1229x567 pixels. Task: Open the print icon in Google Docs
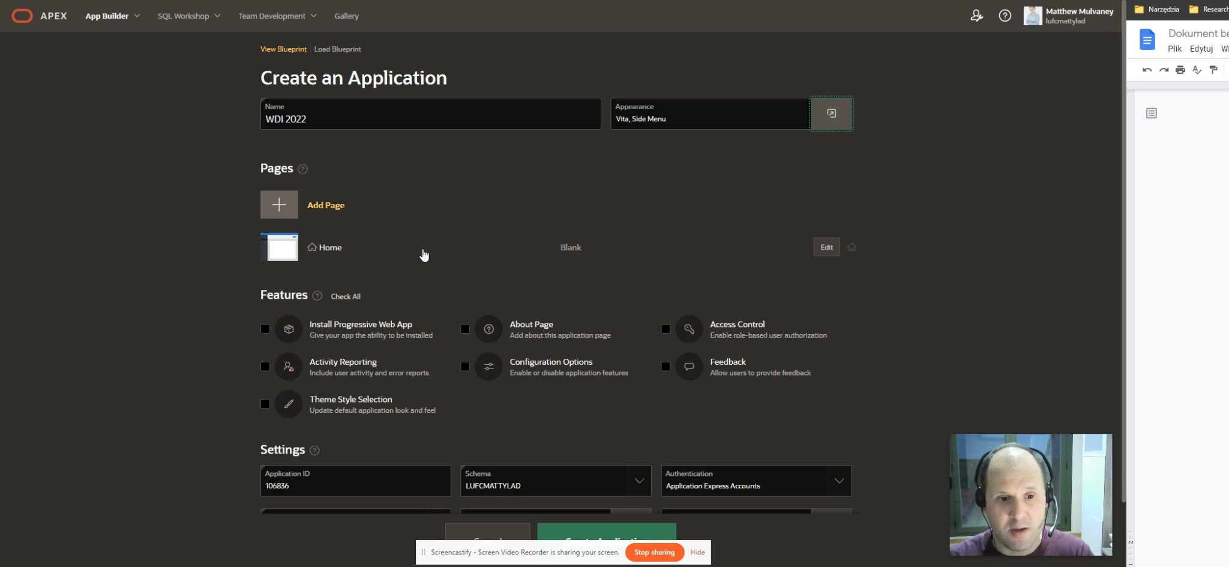pyautogui.click(x=1180, y=70)
